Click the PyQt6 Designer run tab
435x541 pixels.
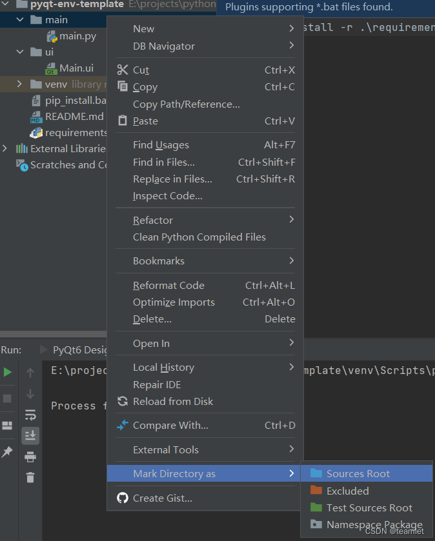pos(79,350)
